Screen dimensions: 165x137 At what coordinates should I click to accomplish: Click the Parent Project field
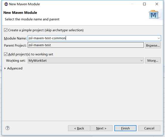click(x=86, y=45)
